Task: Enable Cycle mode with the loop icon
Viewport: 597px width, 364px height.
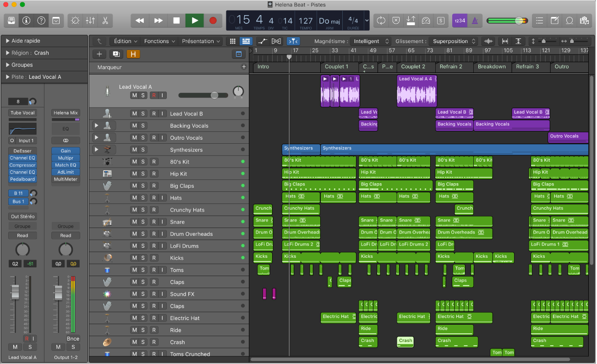Action: pyautogui.click(x=381, y=21)
